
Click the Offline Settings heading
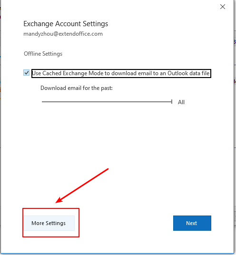(43, 54)
